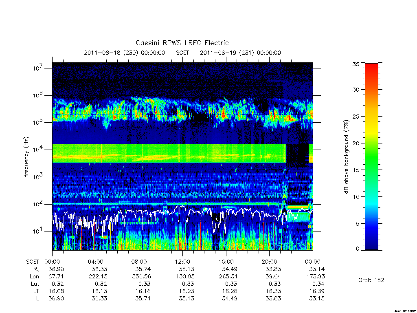Click the 10^7 frequency axis label
Viewport: 417px width, 313px height.
(x=38, y=68)
